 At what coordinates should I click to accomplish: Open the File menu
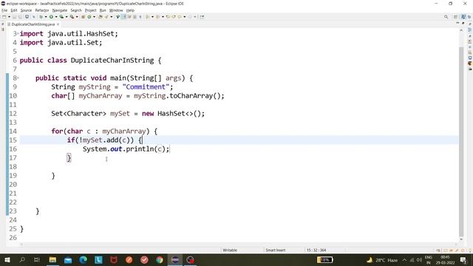(x=4, y=10)
